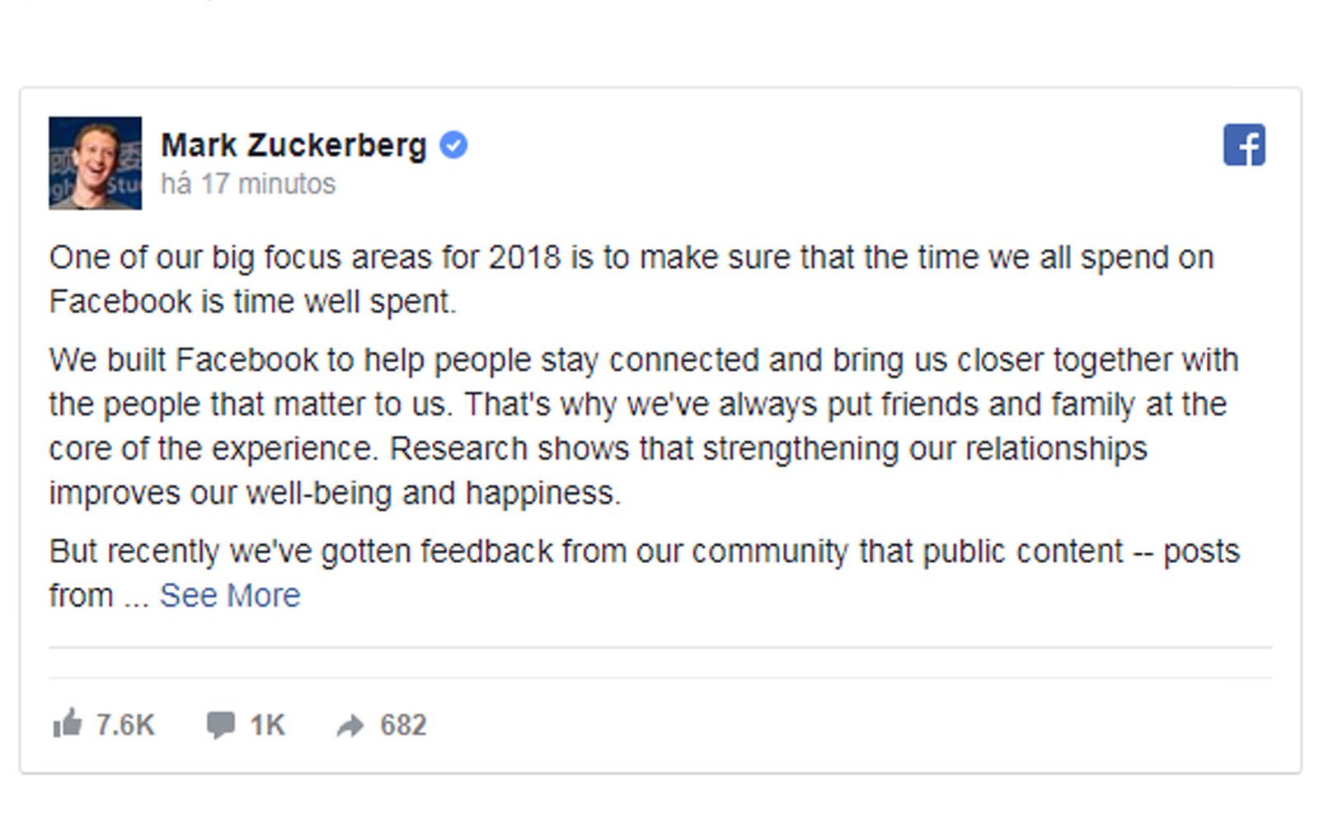Click the "Research shows" sentence

point(767,449)
